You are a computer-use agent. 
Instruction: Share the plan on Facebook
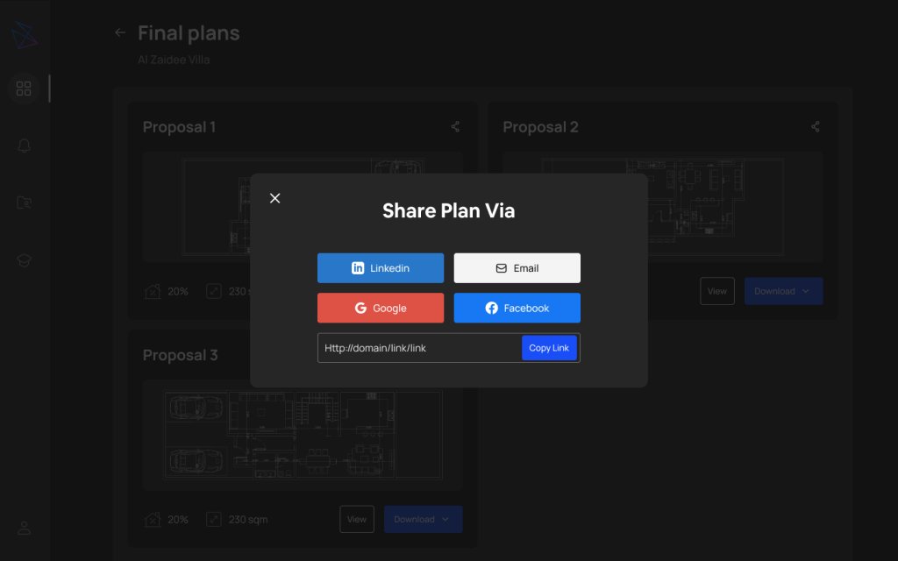[x=517, y=309]
